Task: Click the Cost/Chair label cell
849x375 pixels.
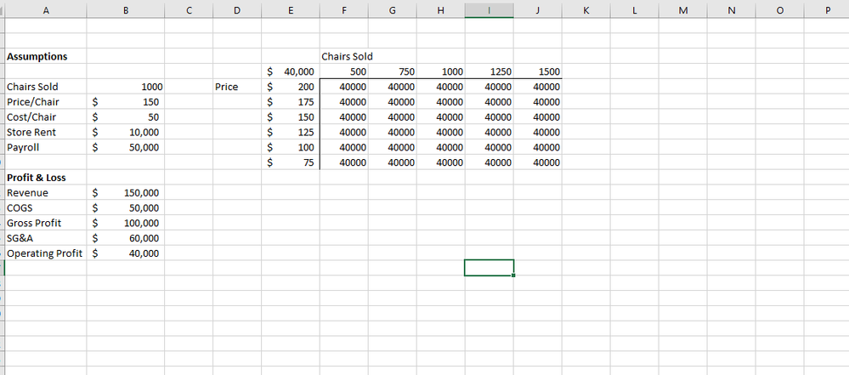Action: point(46,117)
